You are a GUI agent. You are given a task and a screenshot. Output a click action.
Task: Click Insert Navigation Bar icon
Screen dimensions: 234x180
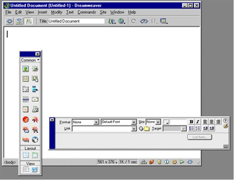pyautogui.click(x=35, y=89)
